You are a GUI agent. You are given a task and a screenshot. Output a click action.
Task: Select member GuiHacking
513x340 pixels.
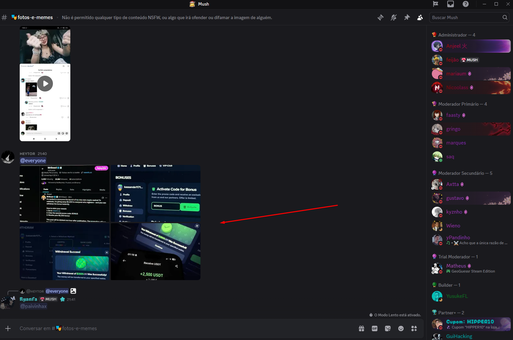coord(471,336)
